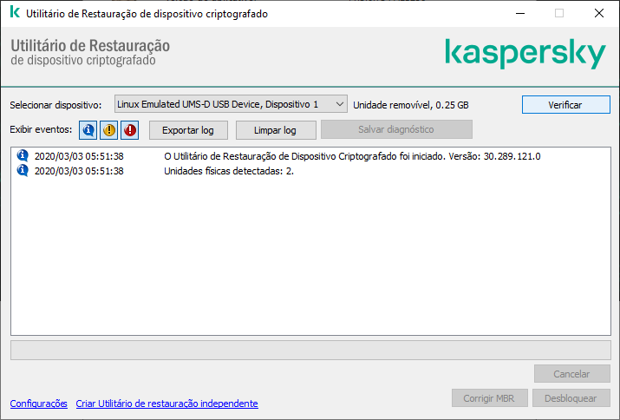The width and height of the screenshot is (620, 420).
Task: Minimize the utility window
Action: coord(520,14)
